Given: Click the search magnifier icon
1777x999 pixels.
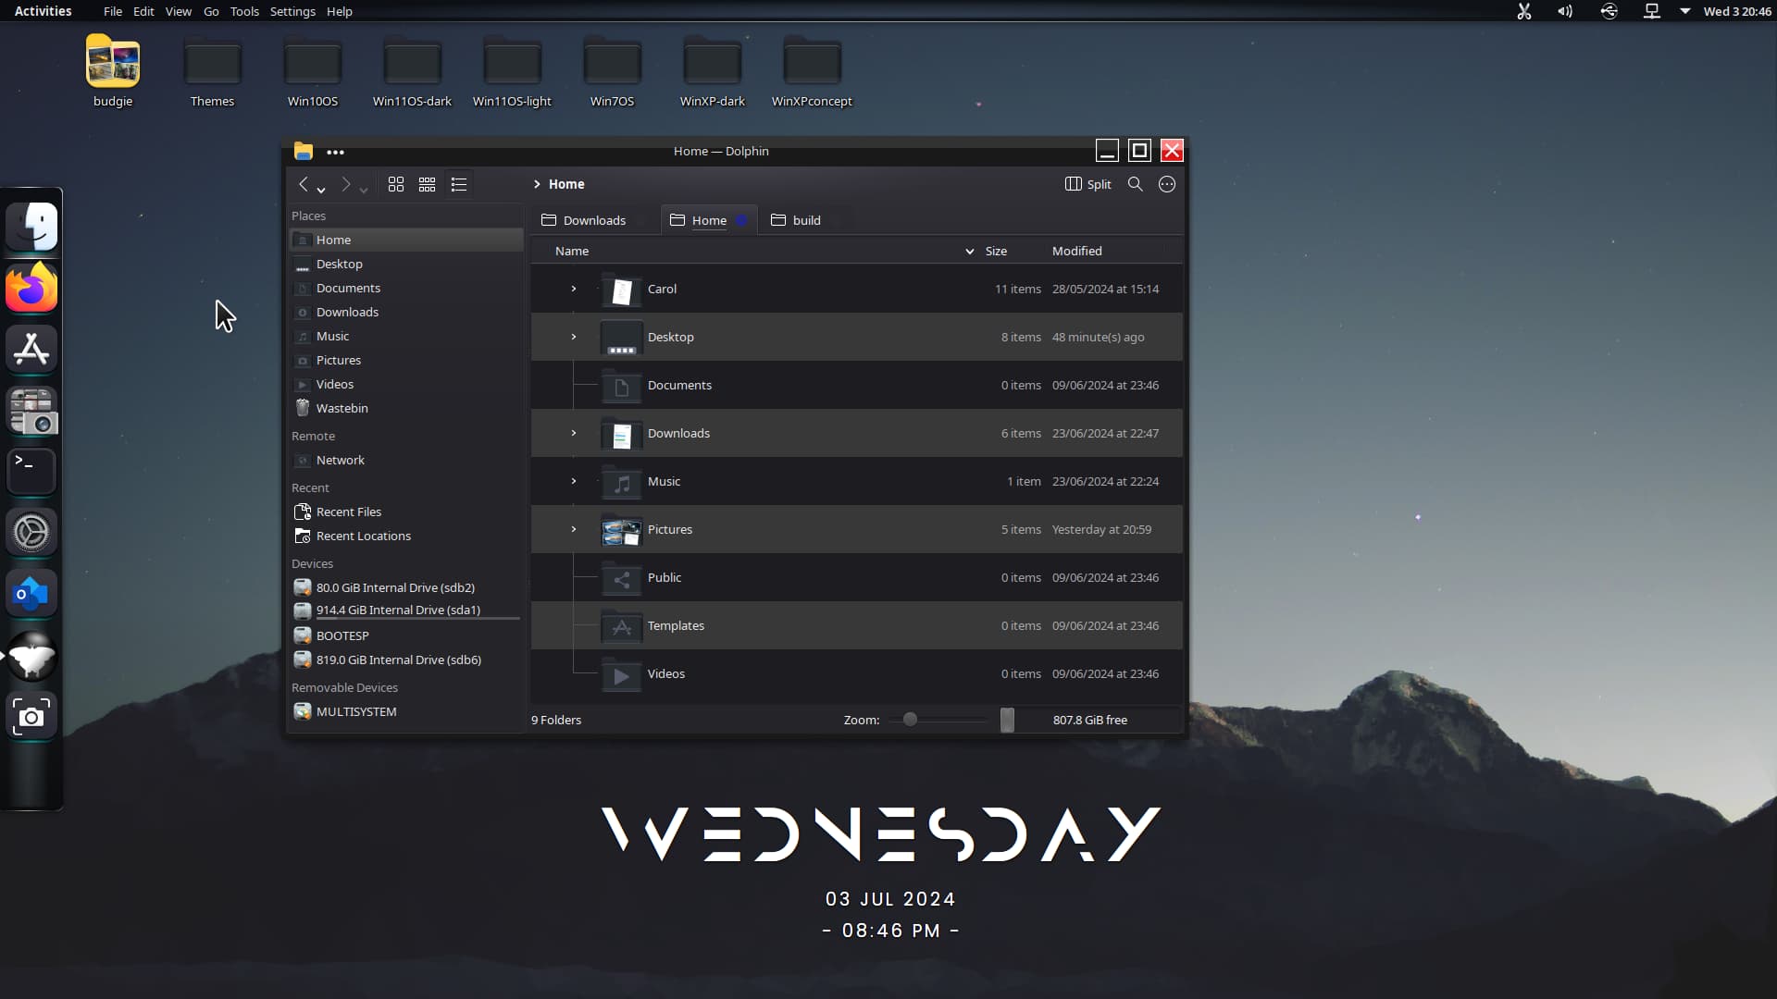Looking at the screenshot, I should 1135,184.
